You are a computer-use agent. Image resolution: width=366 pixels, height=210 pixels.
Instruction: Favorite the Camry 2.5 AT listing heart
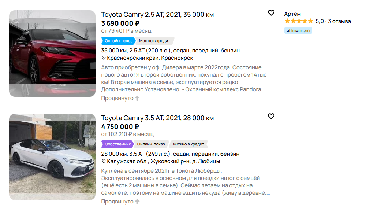point(271,13)
